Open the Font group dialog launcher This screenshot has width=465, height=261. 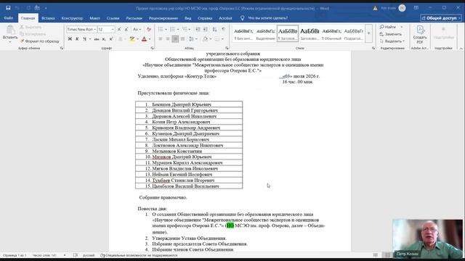[x=152, y=48]
